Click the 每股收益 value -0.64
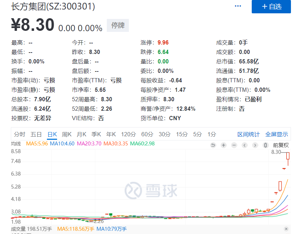Image resolution: width=299 pixels, height=234 pixels. [x=175, y=80]
